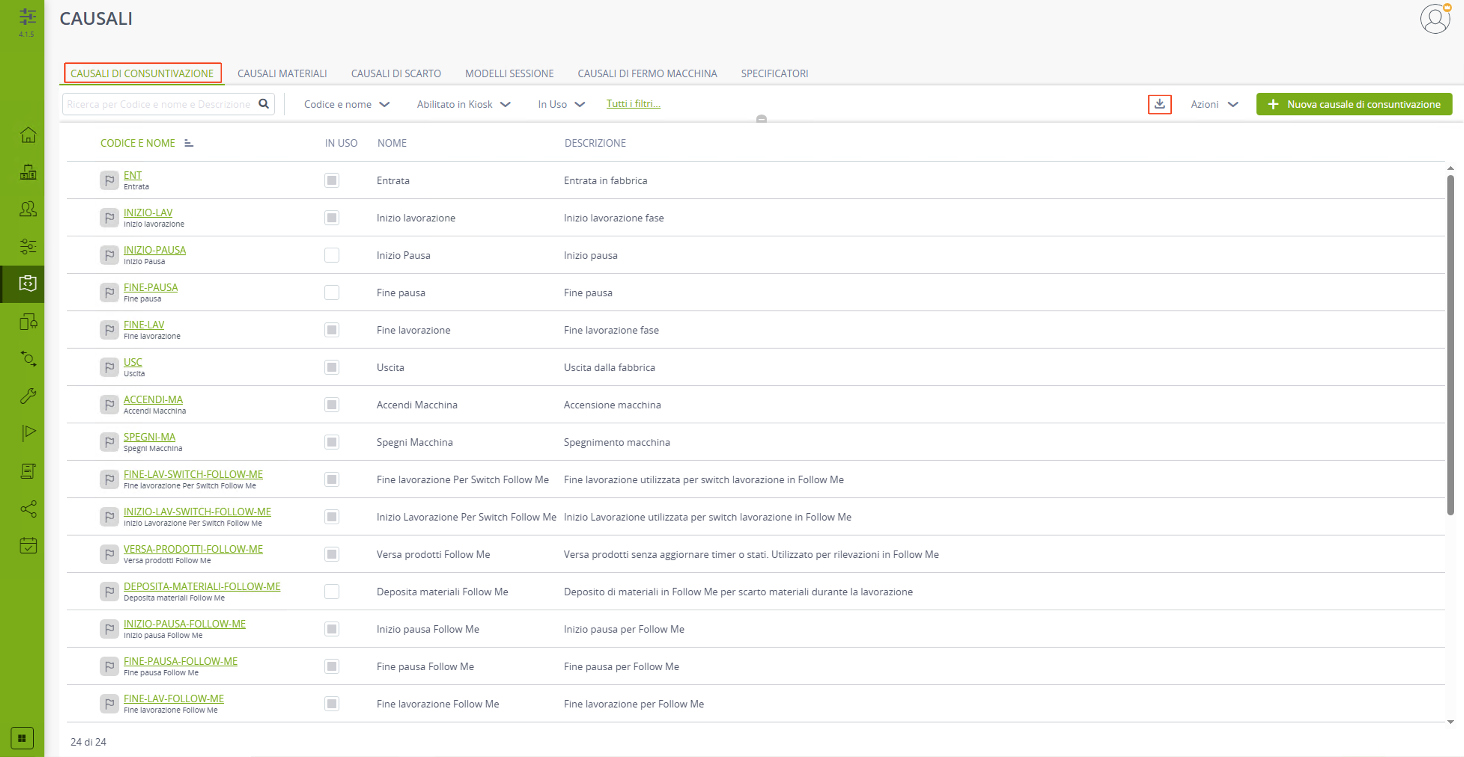The width and height of the screenshot is (1464, 757).
Task: Expand the Codice e nome filter dropdown
Action: [x=347, y=104]
